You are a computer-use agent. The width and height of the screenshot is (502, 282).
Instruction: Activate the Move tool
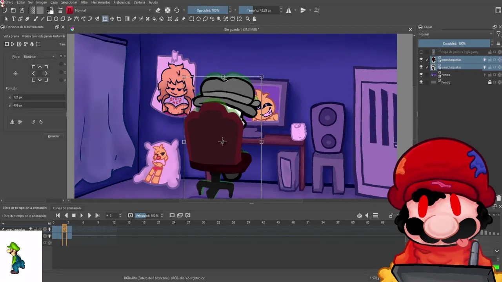coord(112,19)
